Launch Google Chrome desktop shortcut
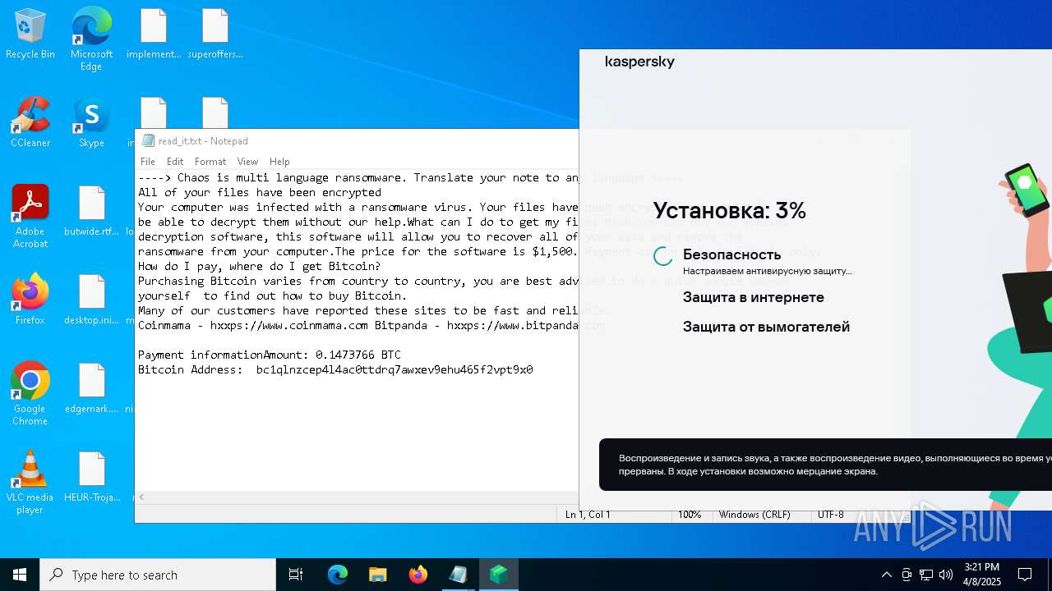 point(30,394)
